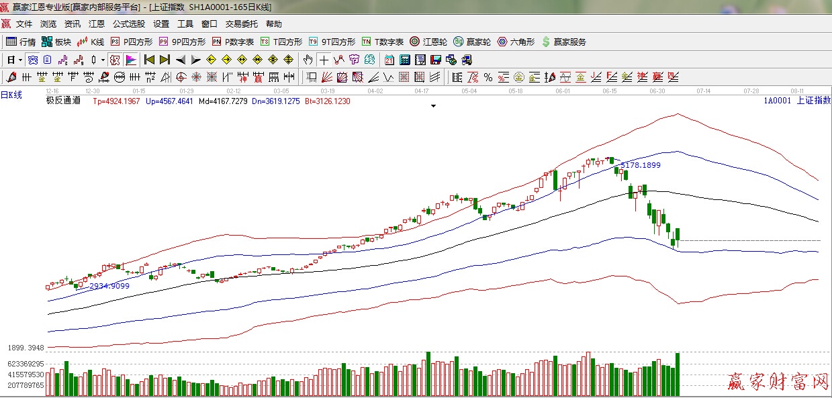This screenshot has height=398, width=832.
Task: Toggle the crosshair cursor button
Action: (x=324, y=60)
